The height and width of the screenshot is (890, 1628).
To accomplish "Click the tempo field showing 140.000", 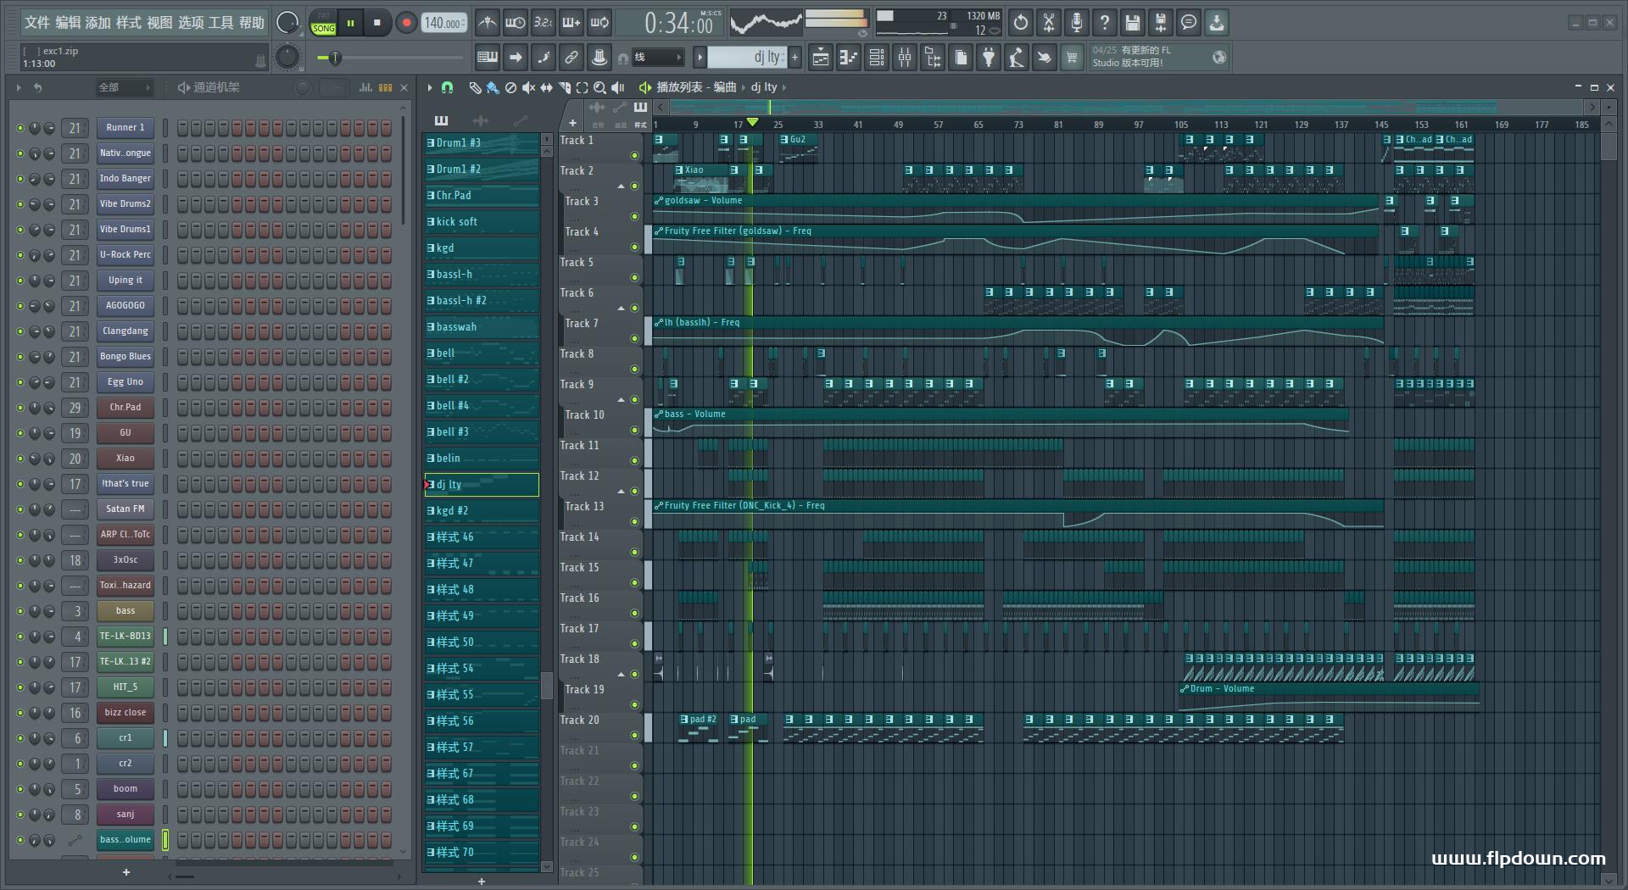I will pos(444,23).
